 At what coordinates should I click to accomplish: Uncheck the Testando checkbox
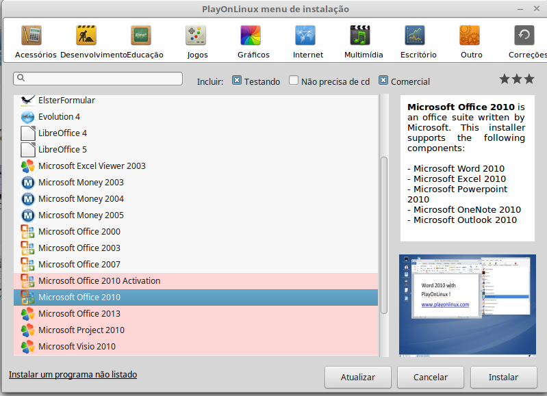click(237, 81)
